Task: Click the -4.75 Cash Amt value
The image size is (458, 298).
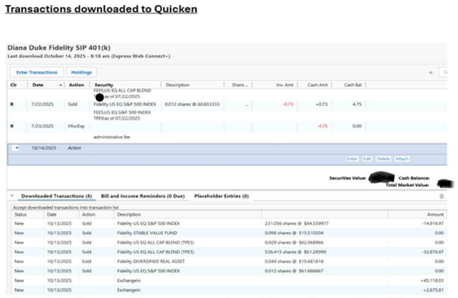Action: tap(322, 126)
